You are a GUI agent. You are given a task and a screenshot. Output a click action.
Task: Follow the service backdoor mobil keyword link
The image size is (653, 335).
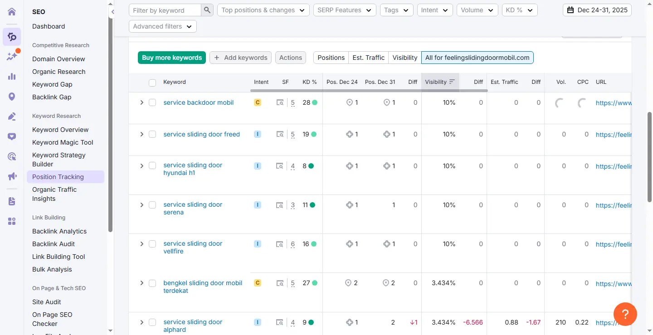tap(198, 102)
